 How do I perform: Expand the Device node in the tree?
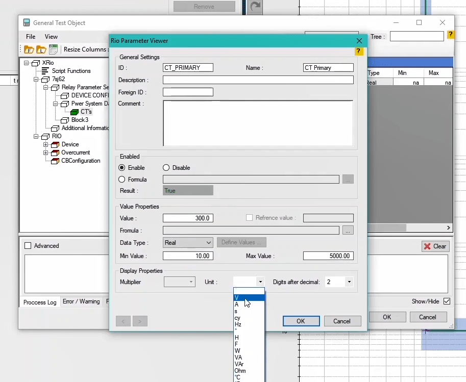click(x=46, y=144)
